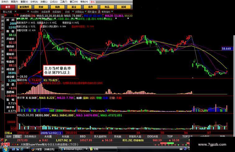The image size is (235, 152).
Task: Select the 债券 market button
Action: point(90,7)
